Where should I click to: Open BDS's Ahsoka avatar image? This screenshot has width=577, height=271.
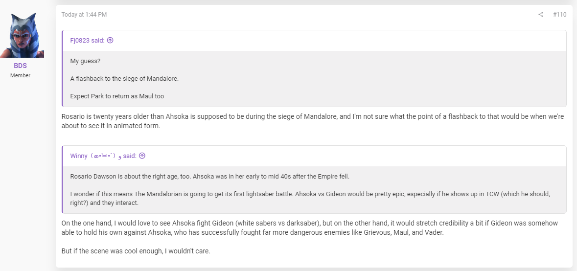coord(22,35)
